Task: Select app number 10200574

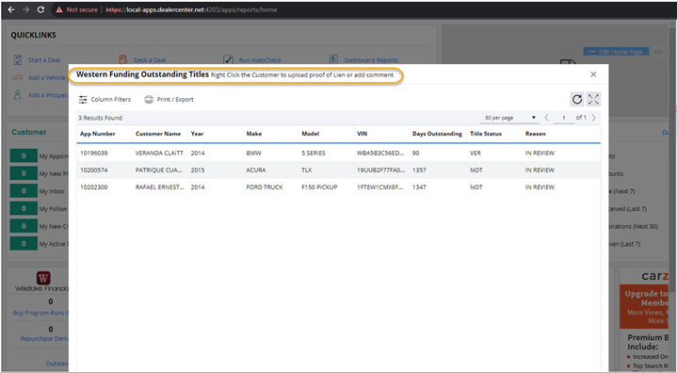Action: point(94,170)
